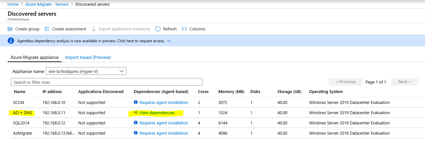Click Requires agent installation for SQL2014
This screenshot has width=425, height=141.
coord(164,123)
